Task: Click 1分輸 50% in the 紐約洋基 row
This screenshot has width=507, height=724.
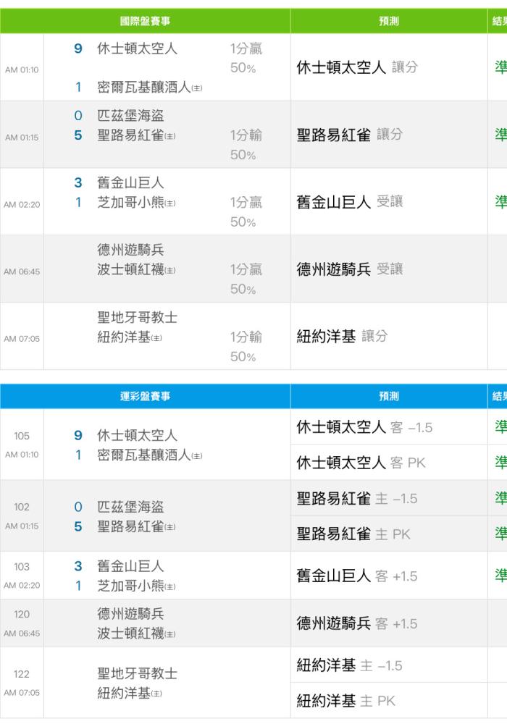Action: [246, 347]
